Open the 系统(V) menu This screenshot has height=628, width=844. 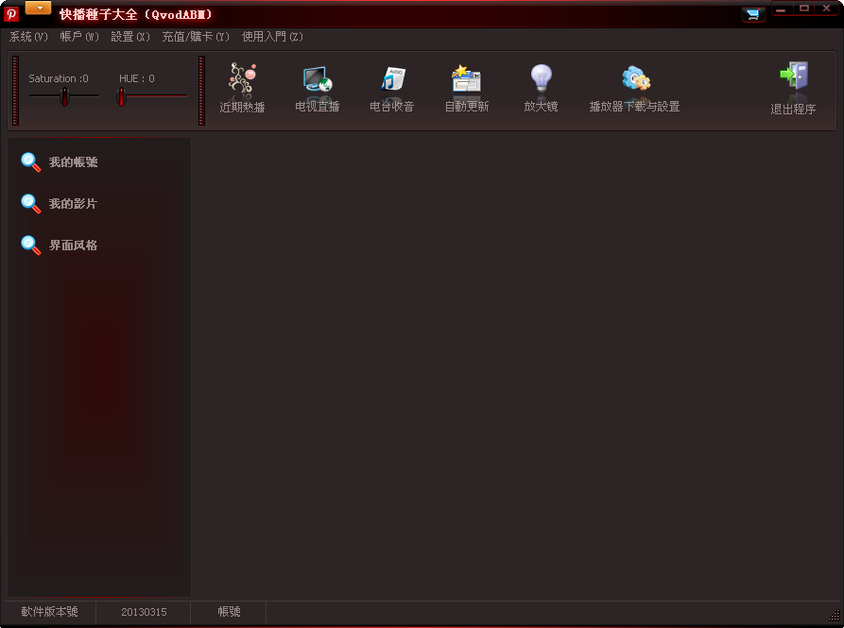pos(29,37)
